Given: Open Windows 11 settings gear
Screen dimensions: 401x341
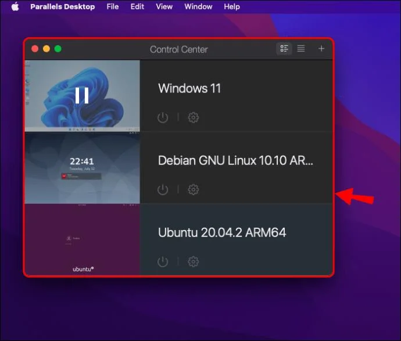Looking at the screenshot, I should tap(194, 117).
